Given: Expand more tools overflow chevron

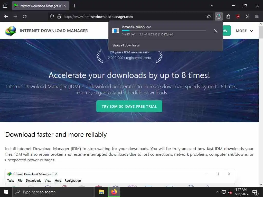Looking at the screenshot, I should [247, 16].
